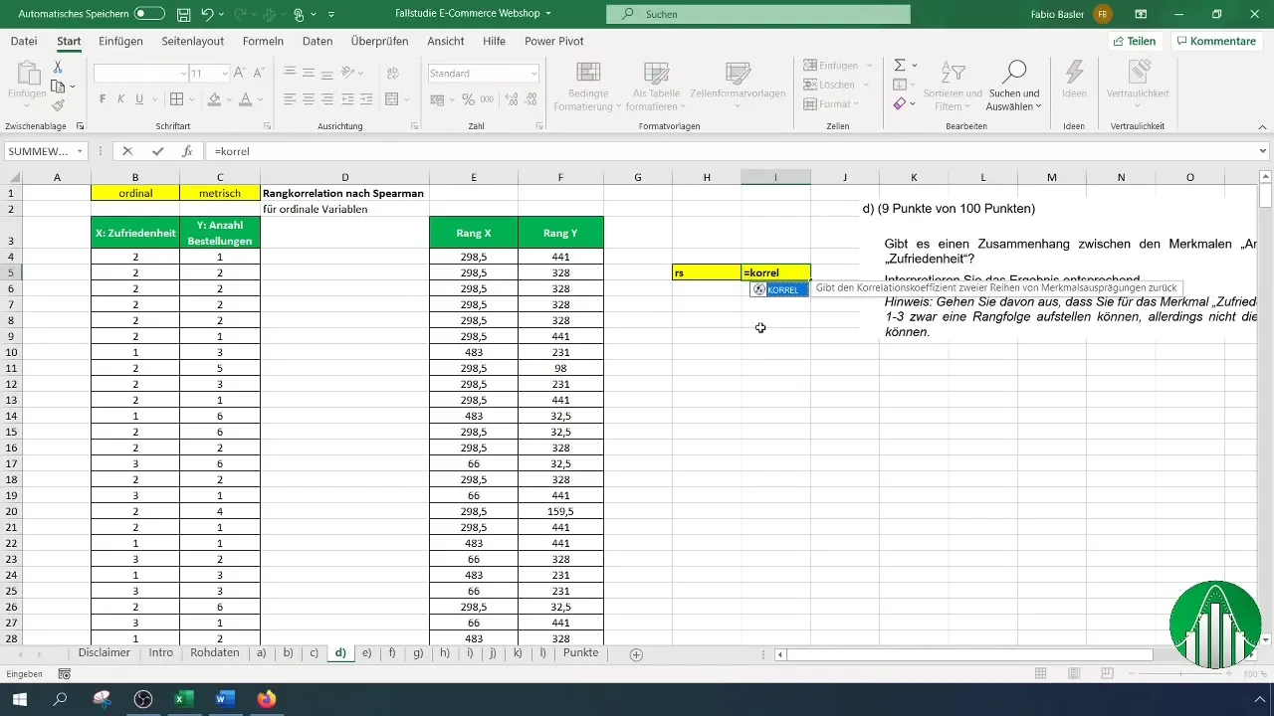Select the Rohdaten sheet tab

tap(214, 653)
